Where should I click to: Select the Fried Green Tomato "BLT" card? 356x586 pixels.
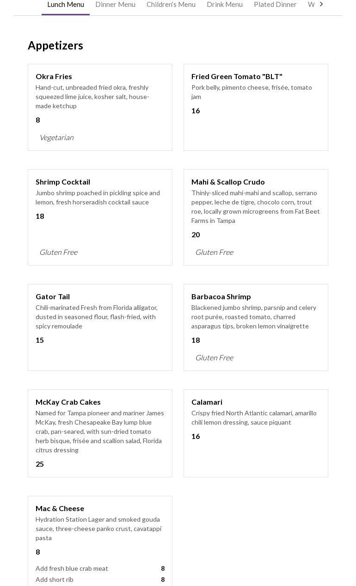[x=256, y=107]
